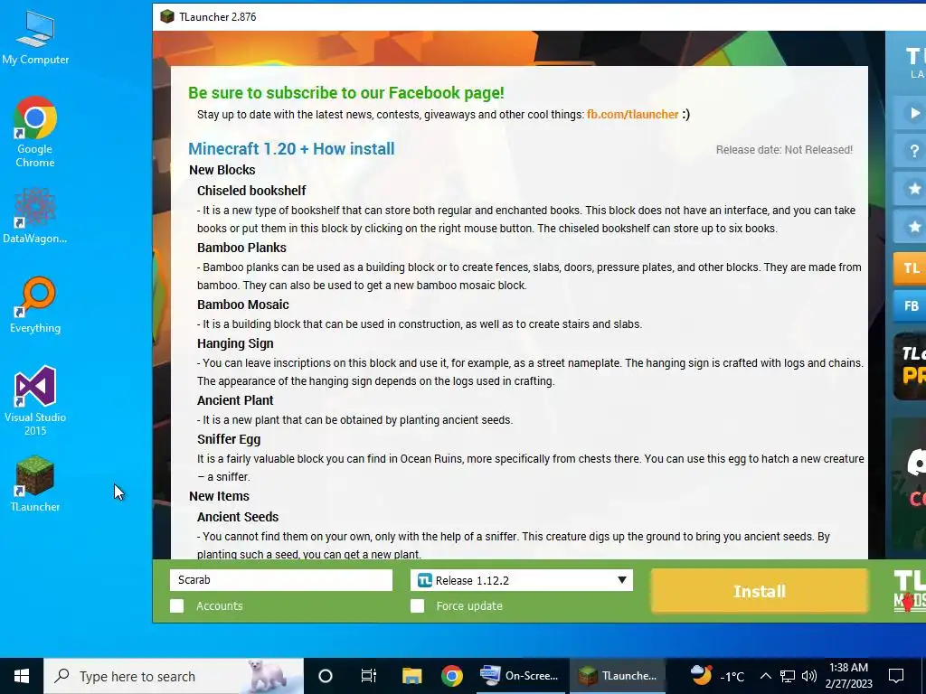Open the My Computer desktop icon
This screenshot has width=926, height=694.
point(35,38)
